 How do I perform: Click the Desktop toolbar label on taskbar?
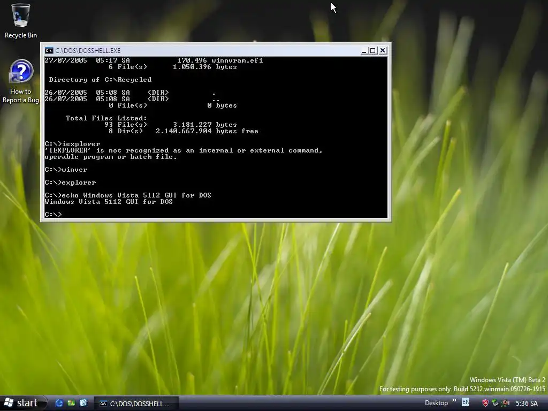coord(436,403)
